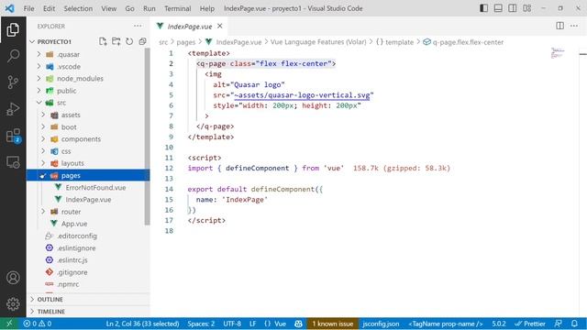Open the View menu
Image resolution: width=587 pixels, height=330 pixels.
coord(108,8)
